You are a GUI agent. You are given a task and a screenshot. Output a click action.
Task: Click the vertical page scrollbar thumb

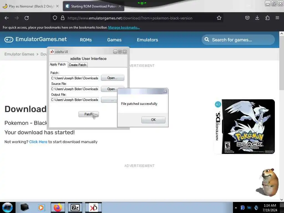click(x=282, y=62)
